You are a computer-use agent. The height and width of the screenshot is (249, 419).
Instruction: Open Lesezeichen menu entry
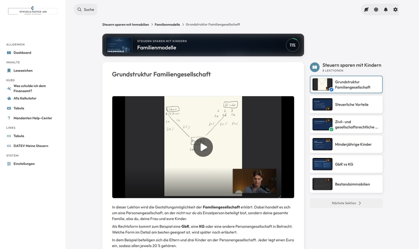23,71
